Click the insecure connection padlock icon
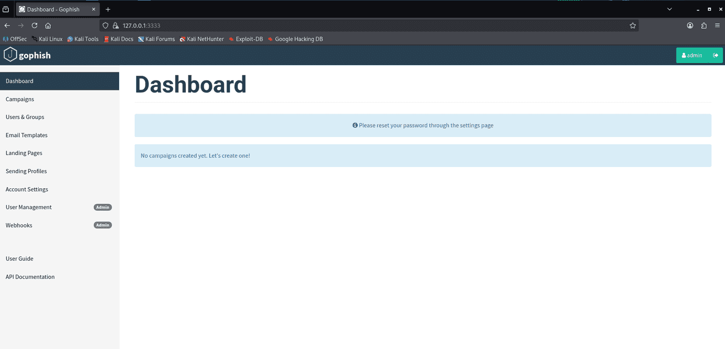The image size is (725, 349). pyautogui.click(x=115, y=25)
